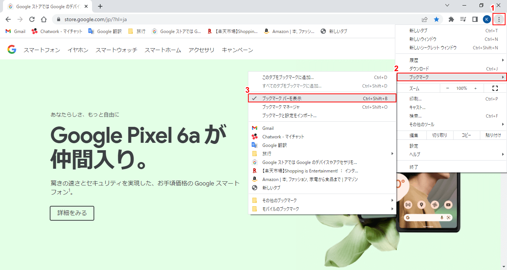Screen dimensions: 507x270
Task: Click the share this page icon
Action: [x=425, y=19]
